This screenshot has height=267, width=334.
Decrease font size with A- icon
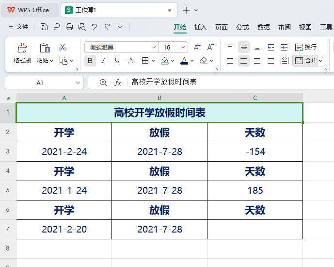[211, 47]
